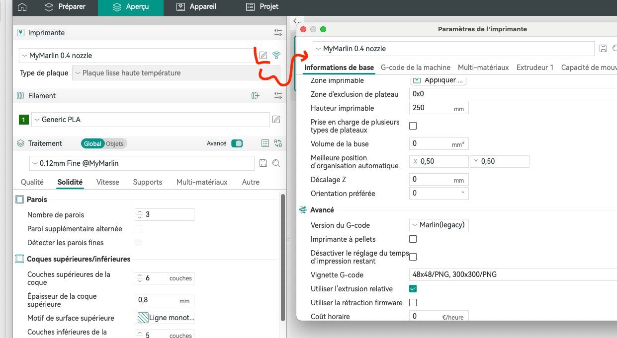
Task: Click the home icon in top bar
Action: (x=22, y=7)
